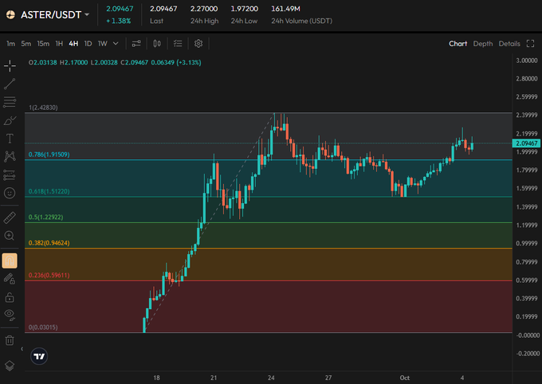Select the trend line drawing tool
The image size is (542, 384).
[10, 84]
